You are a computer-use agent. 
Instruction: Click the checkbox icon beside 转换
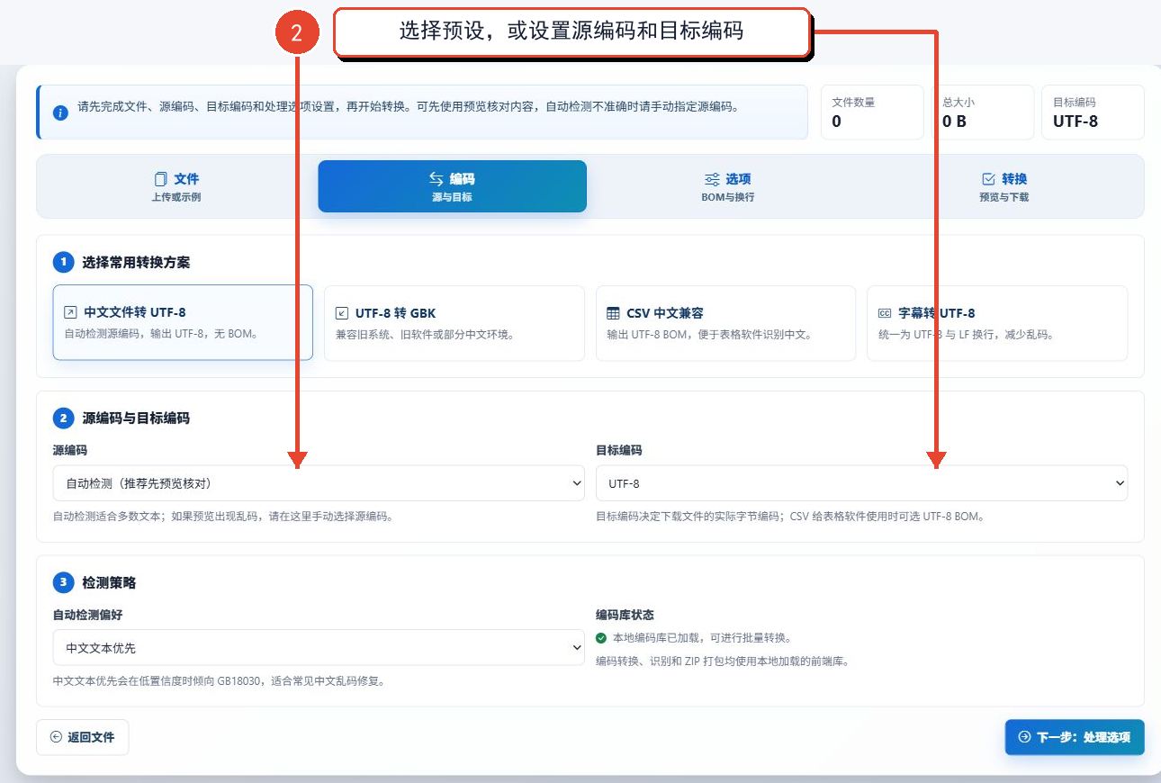(x=988, y=179)
